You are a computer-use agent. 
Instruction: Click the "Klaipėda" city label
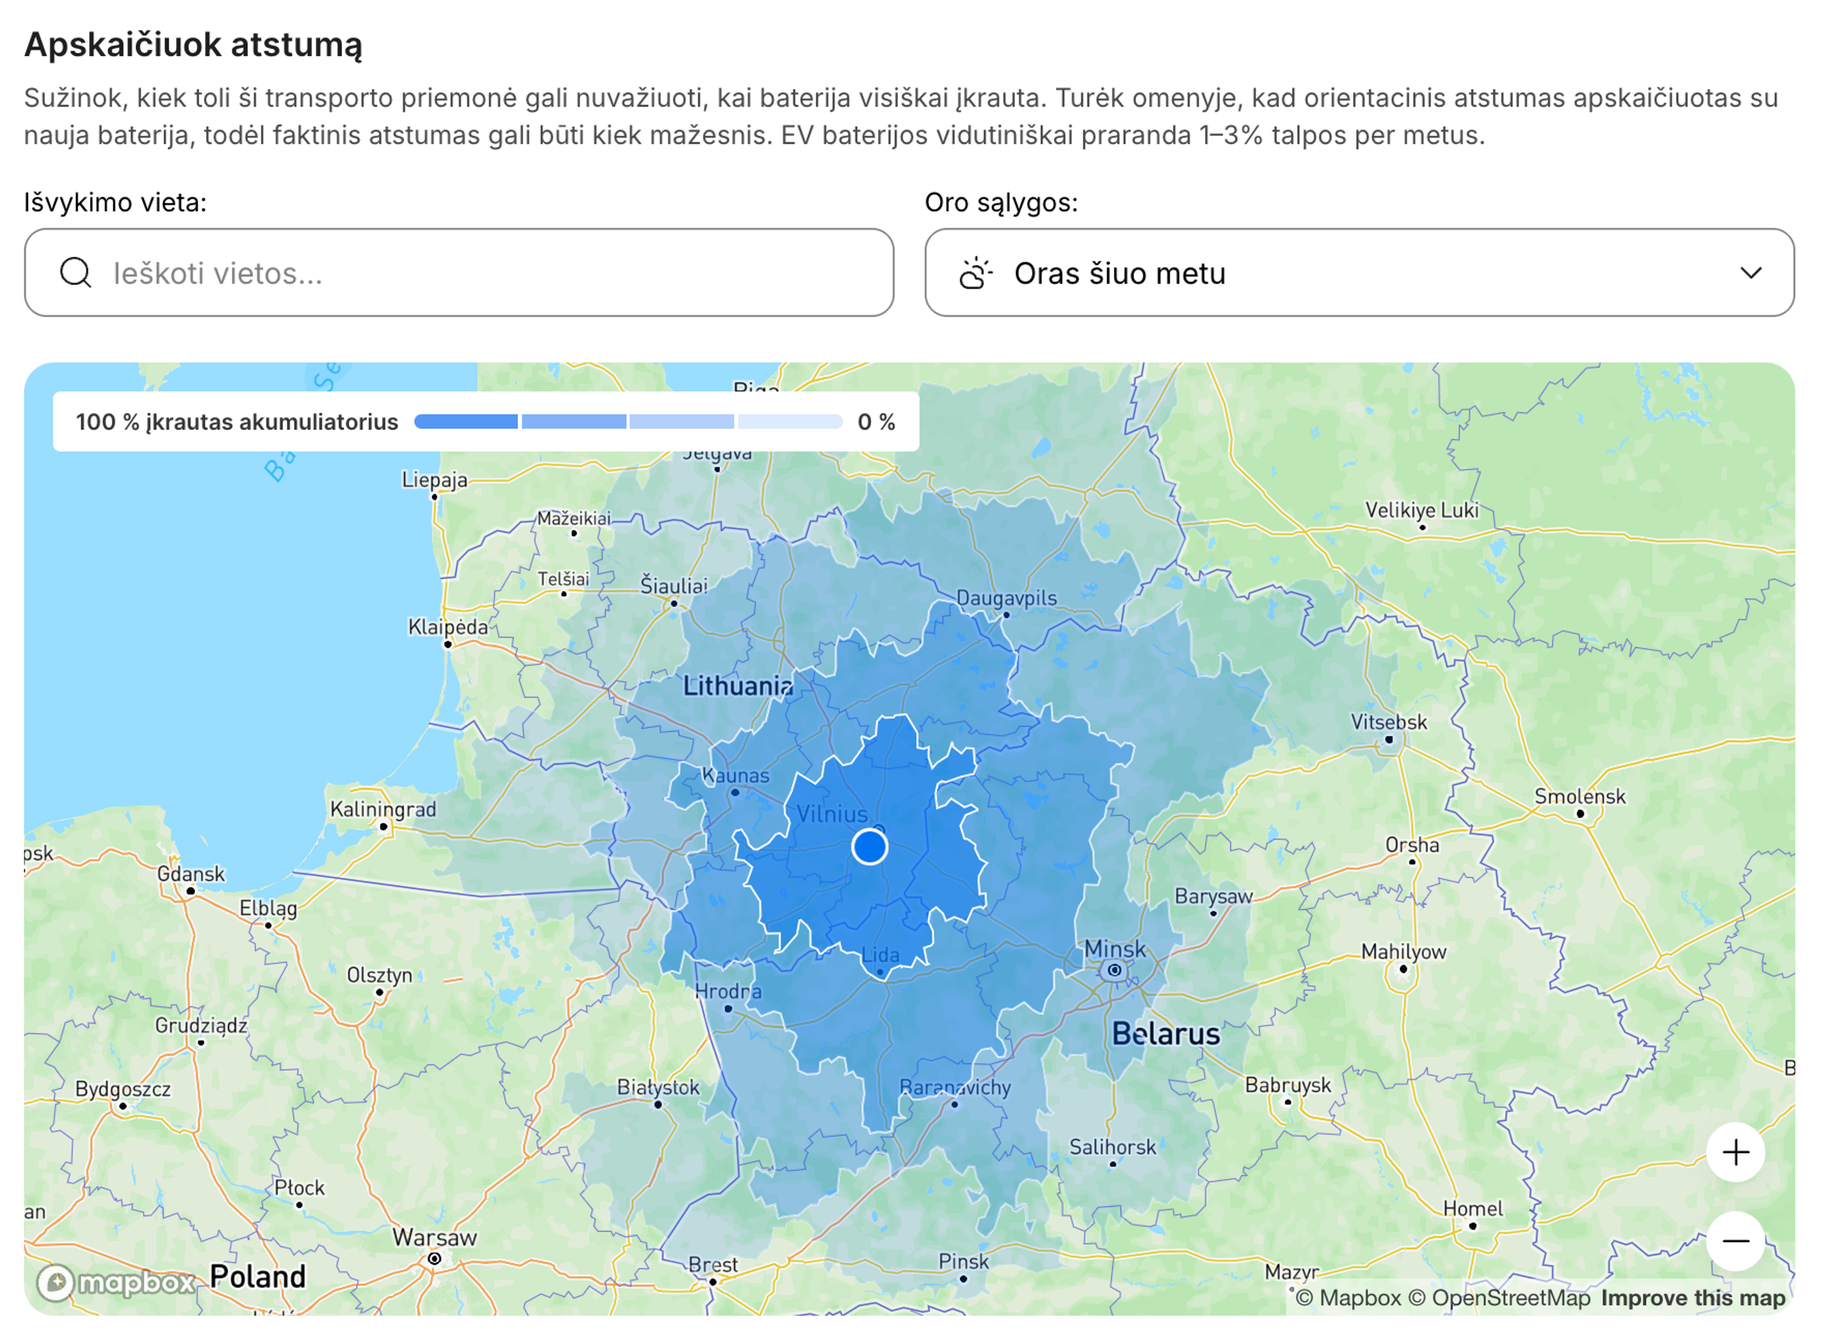448,627
